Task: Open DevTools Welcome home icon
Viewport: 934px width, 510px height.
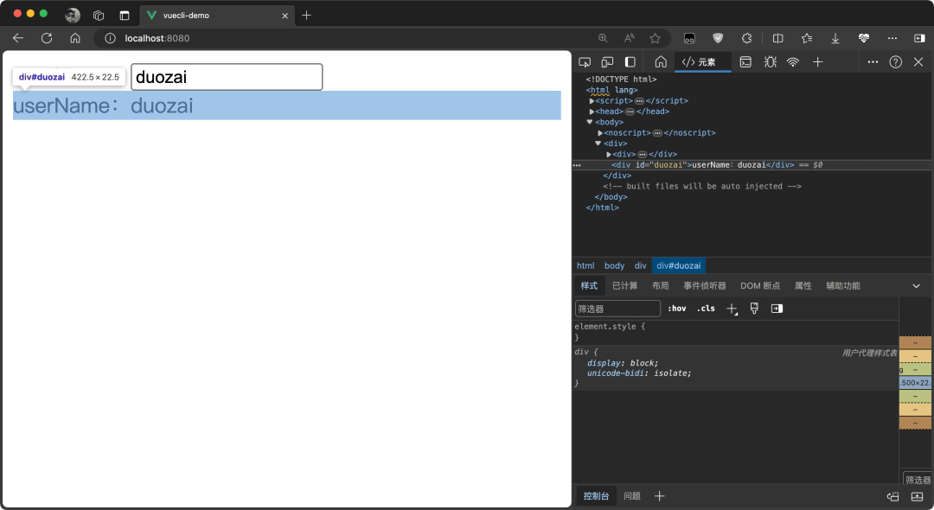Action: tap(661, 62)
